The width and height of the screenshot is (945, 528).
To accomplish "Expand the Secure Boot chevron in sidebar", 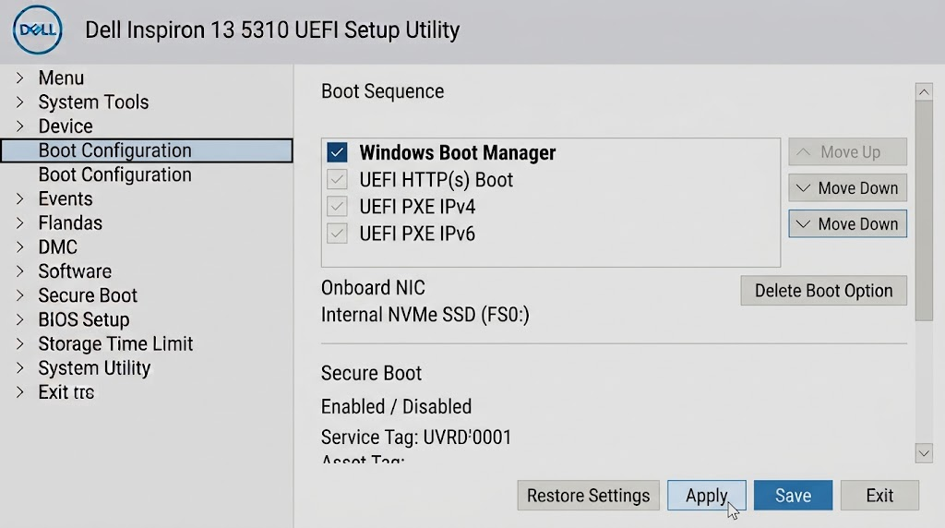I will [20, 295].
